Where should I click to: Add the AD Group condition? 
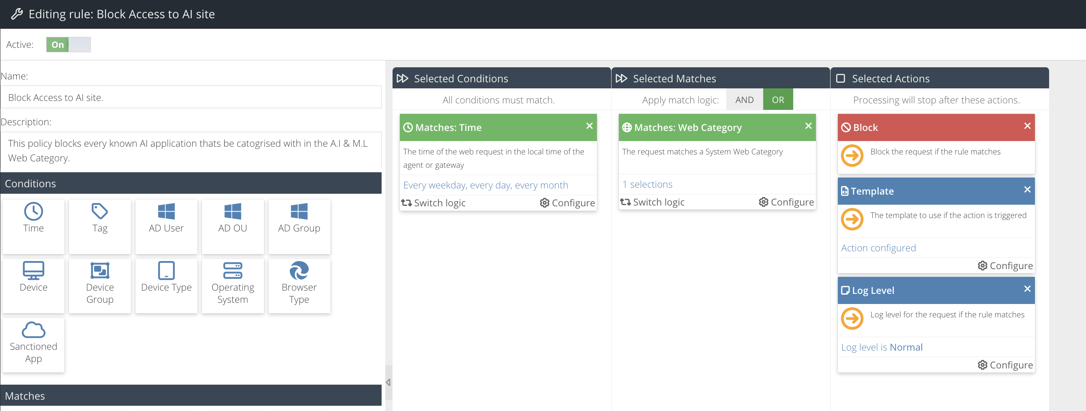click(x=299, y=226)
